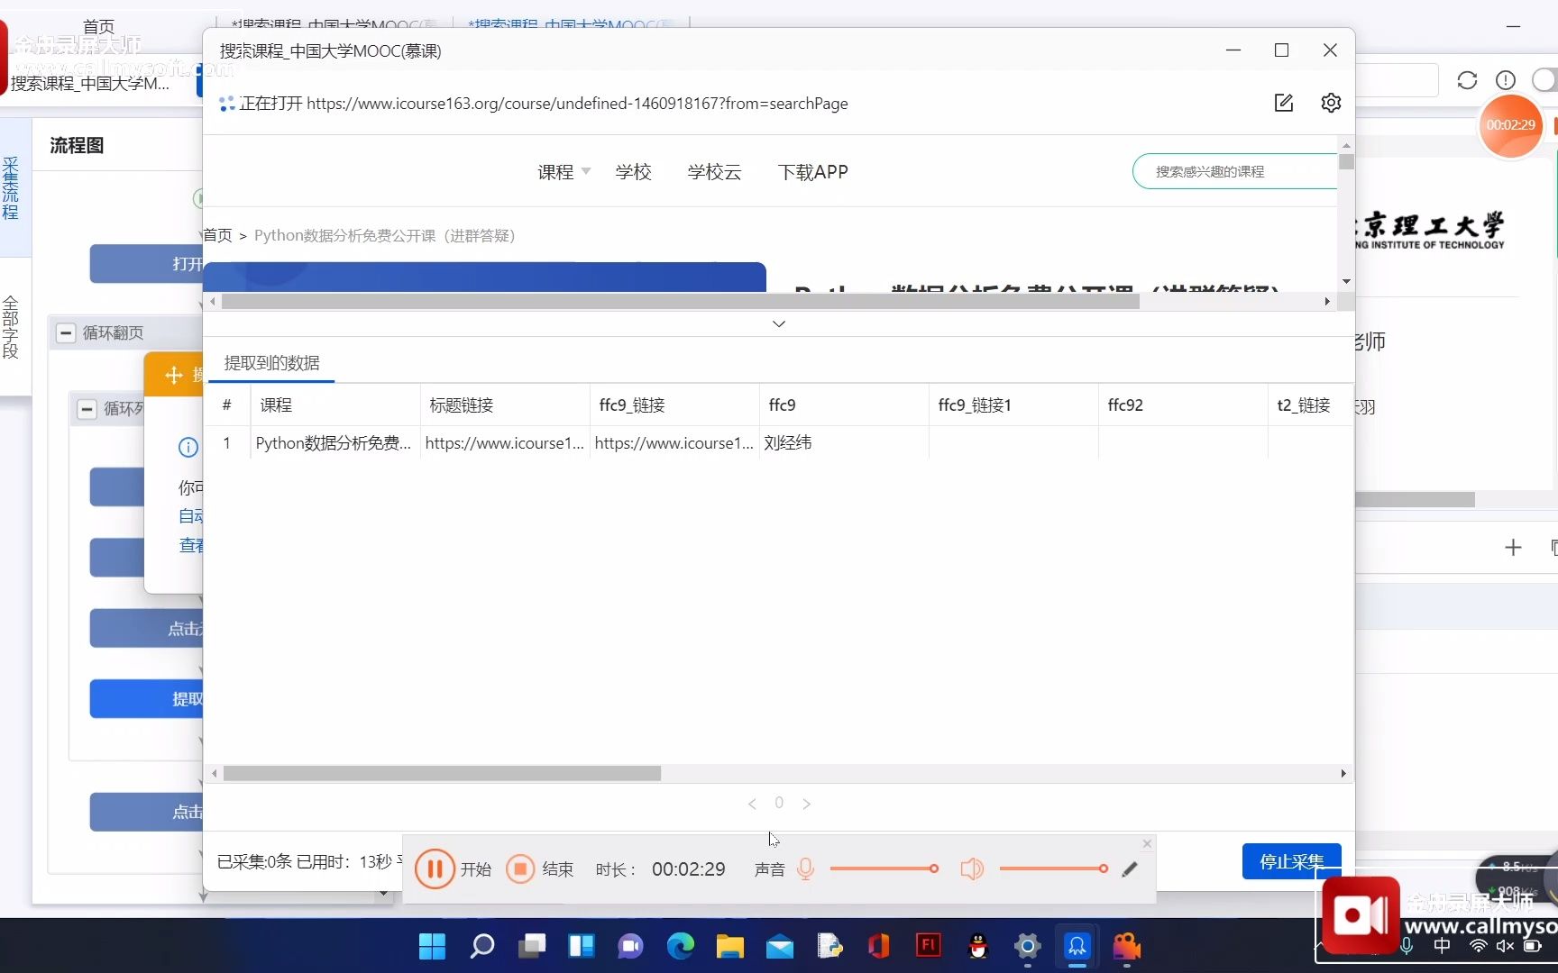Open the screen recorder app on the taskbar
1558x973 pixels.
click(1127, 946)
